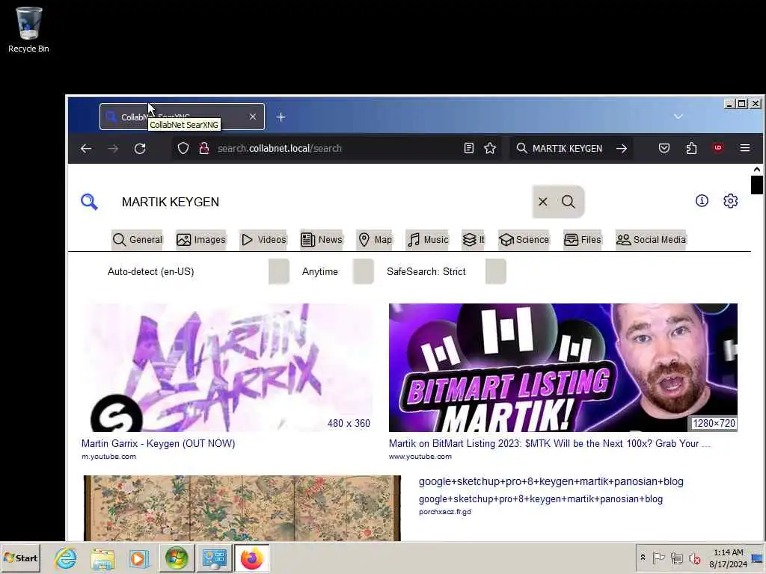Open the list all tabs chevron
This screenshot has height=574, width=766.
[678, 117]
